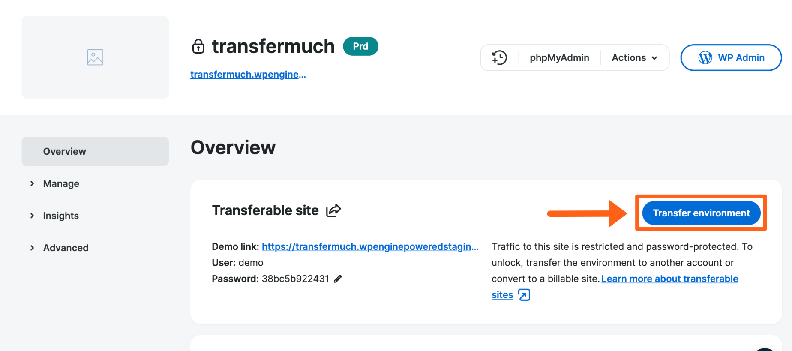Click Learn more about transferable sites

click(x=669, y=279)
